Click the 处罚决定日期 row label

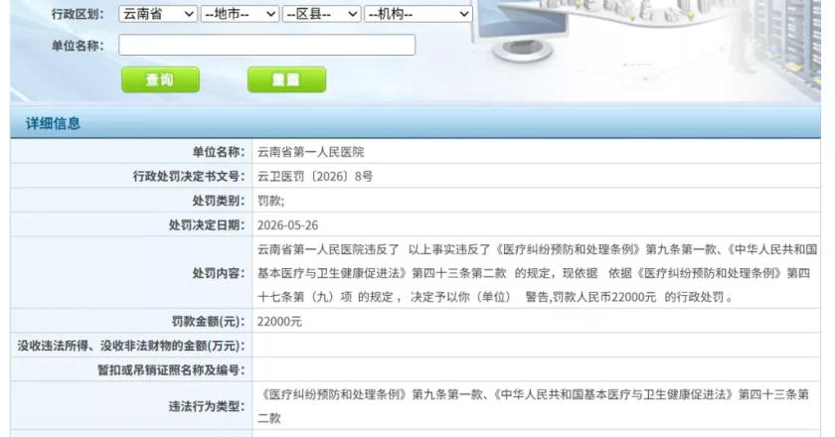click(207, 225)
